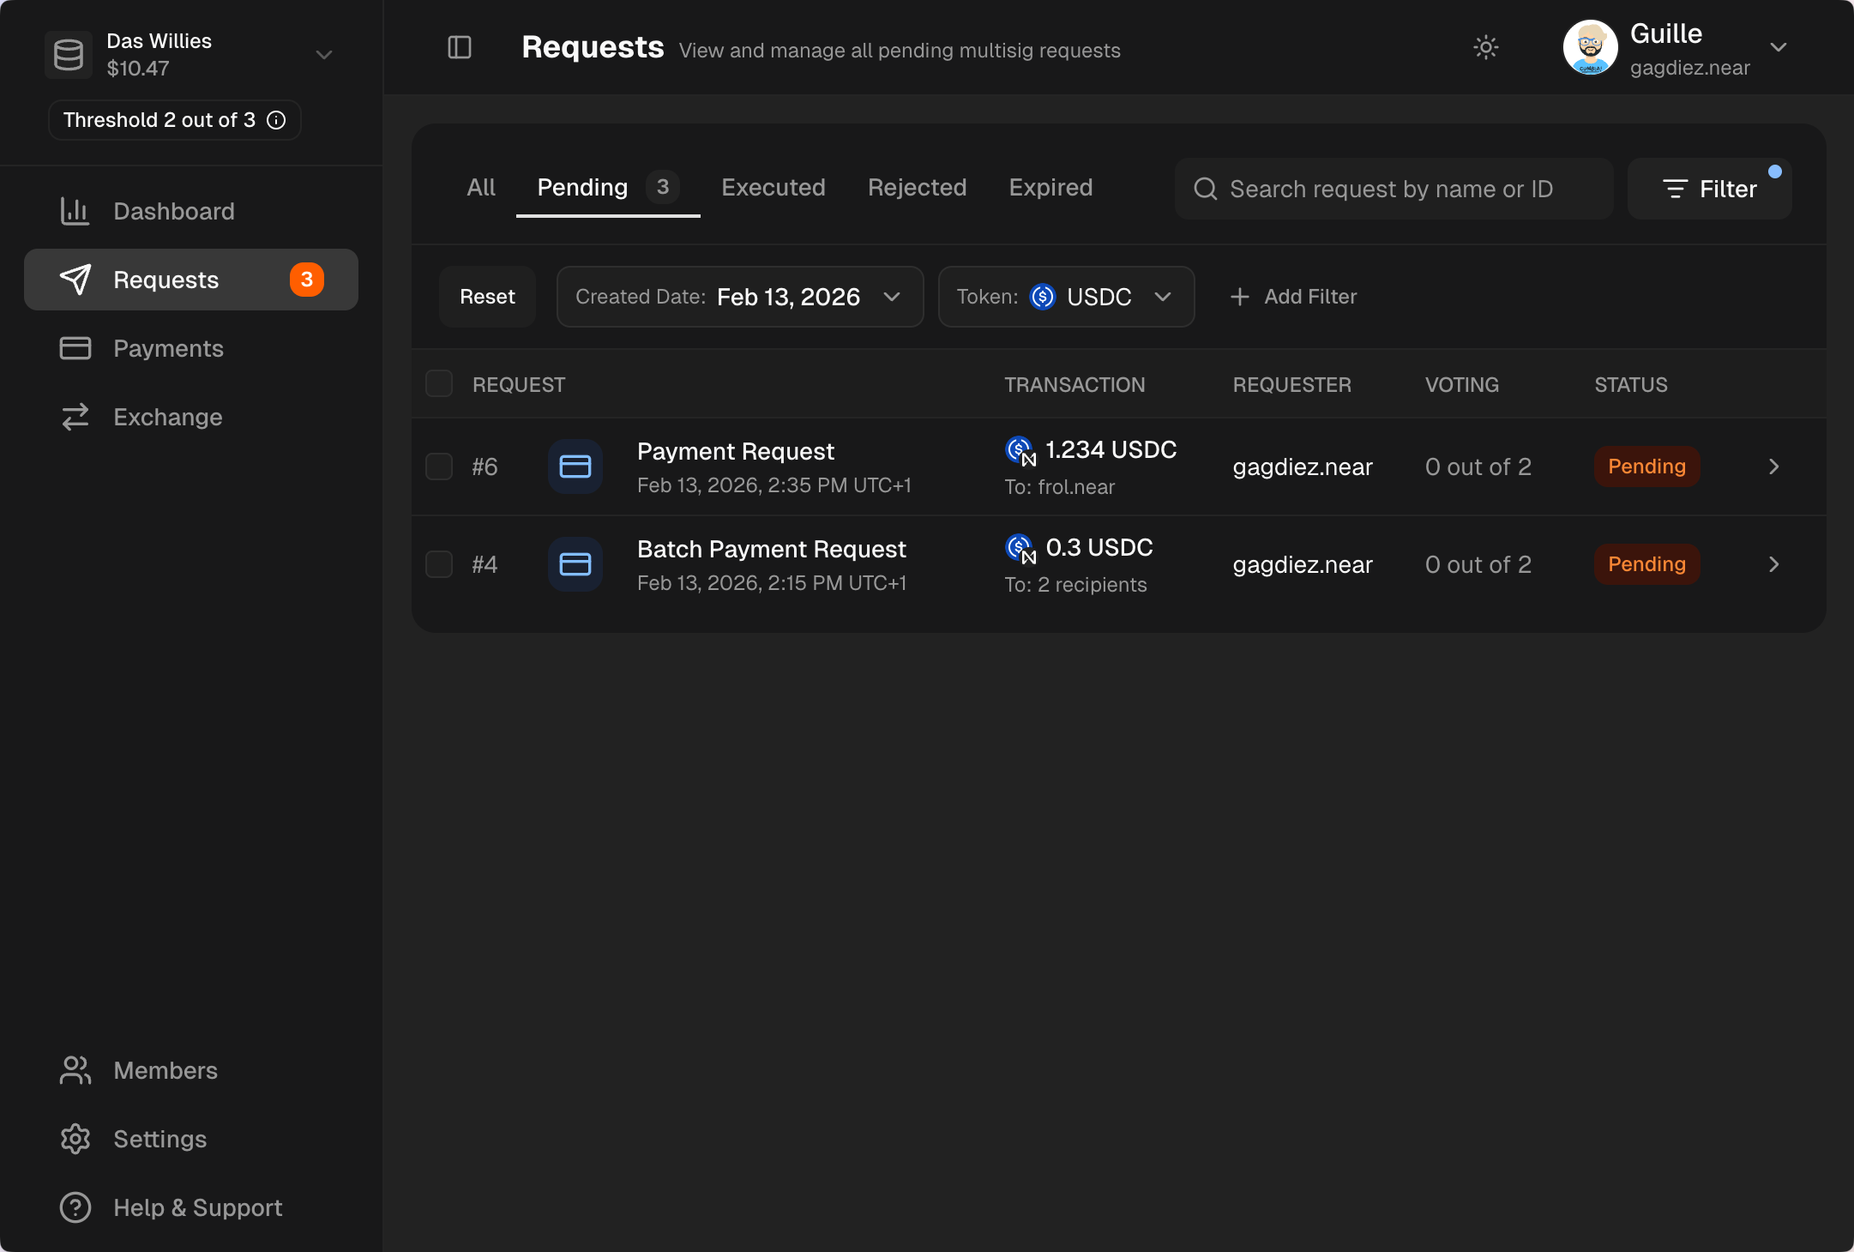
Task: Open Help & Support
Action: (197, 1207)
